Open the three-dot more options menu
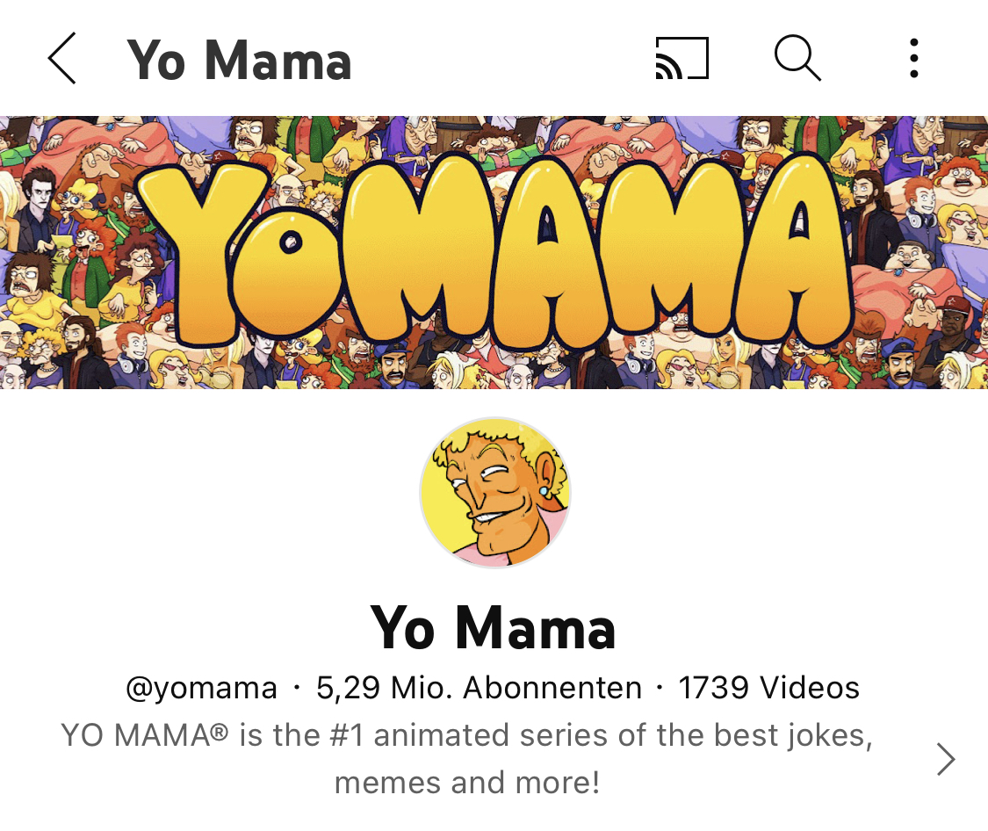 tap(913, 59)
